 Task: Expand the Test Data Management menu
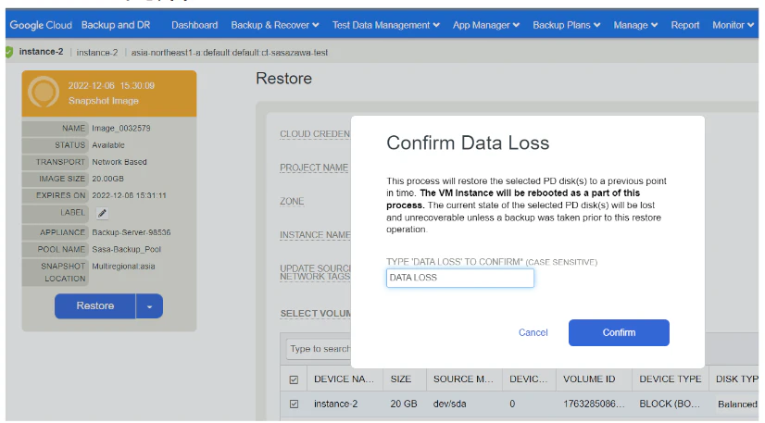click(x=386, y=25)
